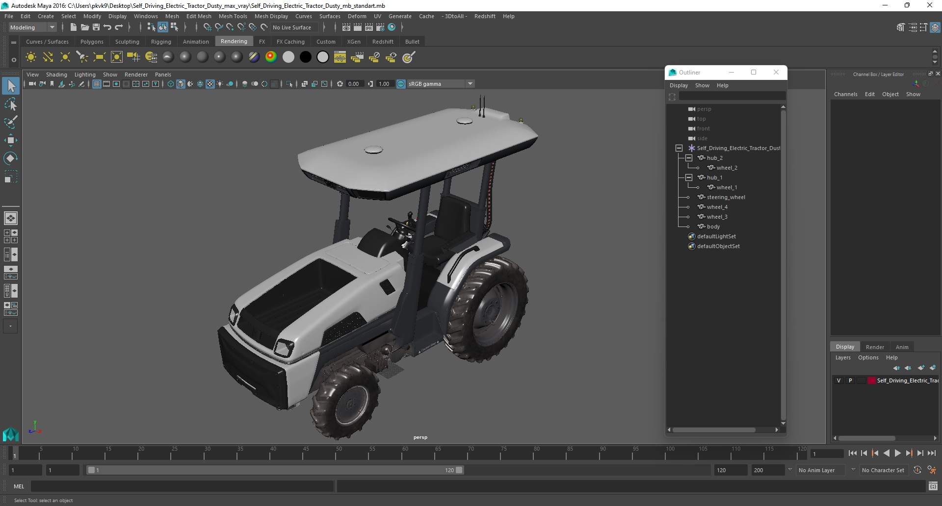This screenshot has height=506, width=942.
Task: Activate the Scale tool in toolbox
Action: click(x=10, y=176)
